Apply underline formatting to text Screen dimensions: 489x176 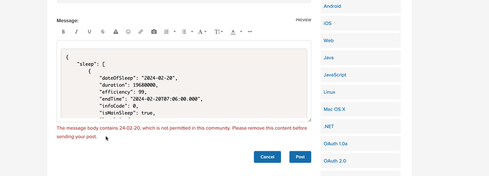[90, 32]
